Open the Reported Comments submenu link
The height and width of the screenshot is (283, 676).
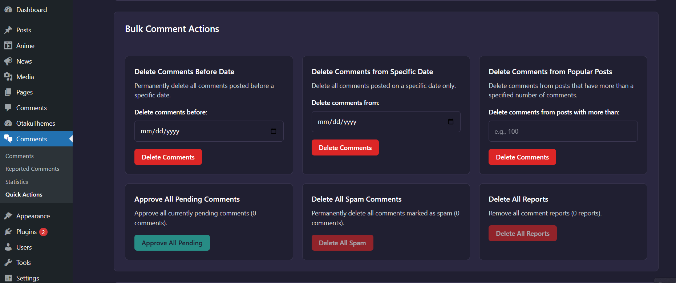point(32,169)
